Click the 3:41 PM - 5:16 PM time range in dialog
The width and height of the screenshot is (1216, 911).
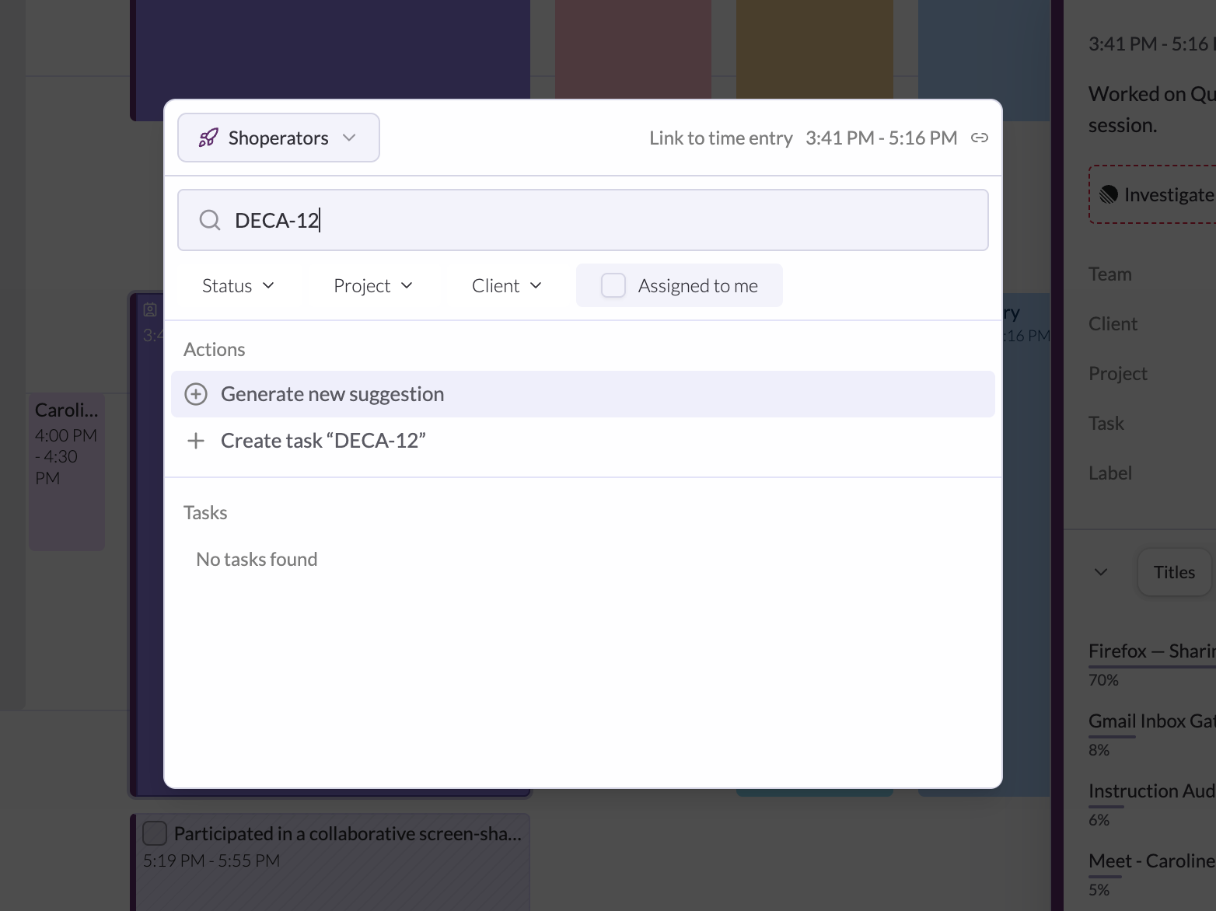[x=881, y=138]
